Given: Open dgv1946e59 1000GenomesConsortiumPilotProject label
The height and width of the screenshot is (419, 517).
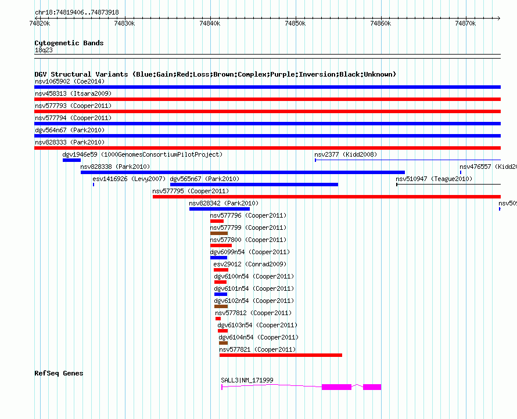Looking at the screenshot, I should 142,154.
